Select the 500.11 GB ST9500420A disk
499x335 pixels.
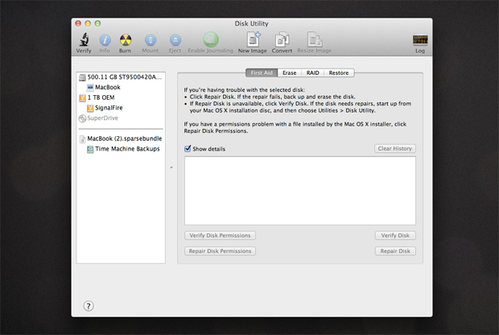coord(121,77)
